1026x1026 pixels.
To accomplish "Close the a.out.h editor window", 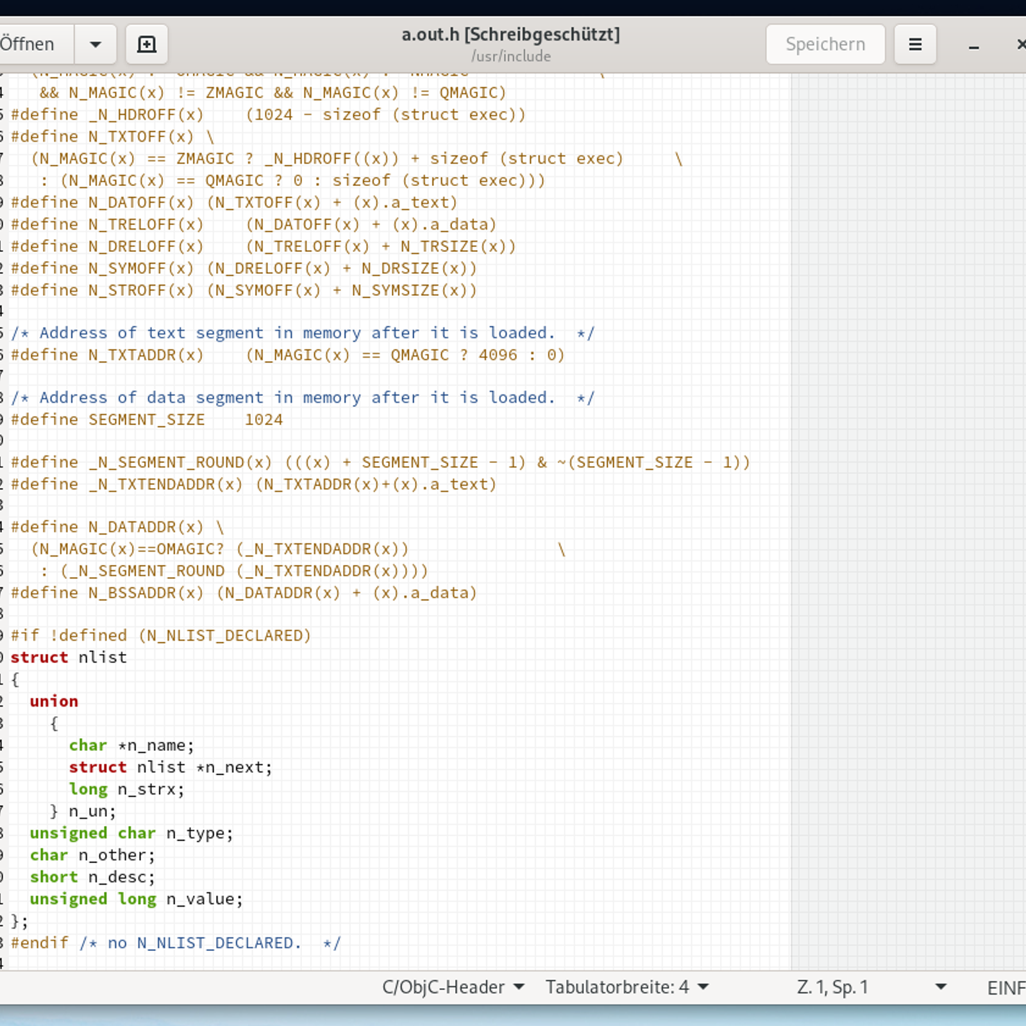I will click(x=1020, y=44).
